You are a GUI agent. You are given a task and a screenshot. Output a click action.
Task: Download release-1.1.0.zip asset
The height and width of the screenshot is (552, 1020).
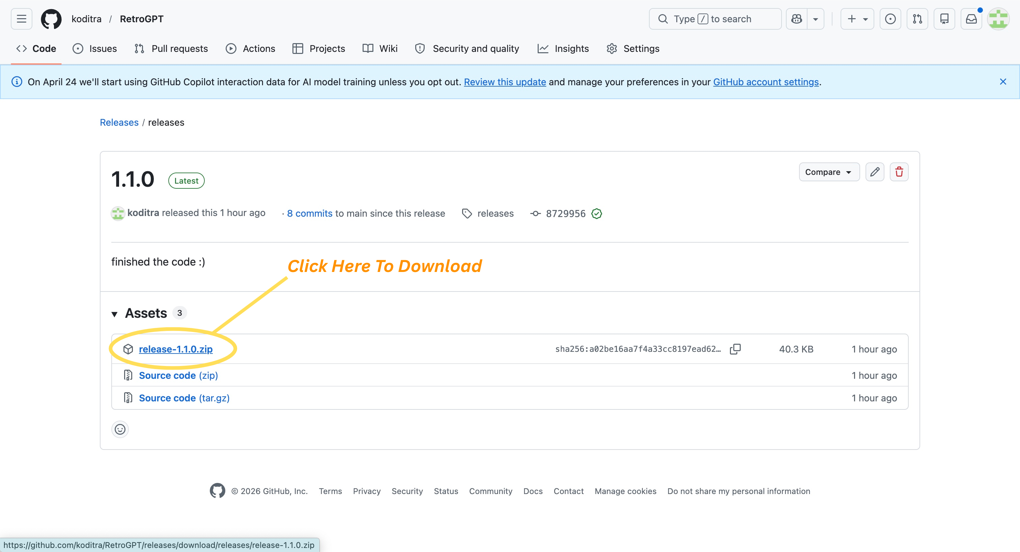tap(175, 349)
